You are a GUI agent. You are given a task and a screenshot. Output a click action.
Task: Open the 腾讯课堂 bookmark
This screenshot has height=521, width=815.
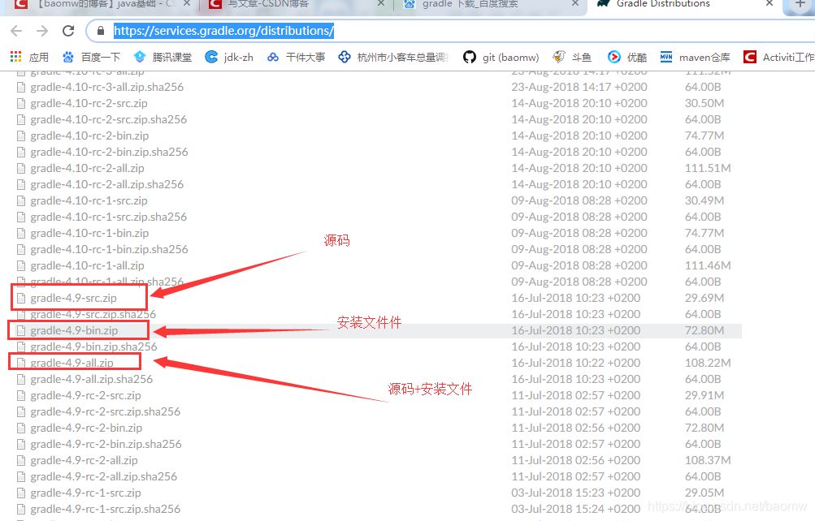tap(163, 57)
